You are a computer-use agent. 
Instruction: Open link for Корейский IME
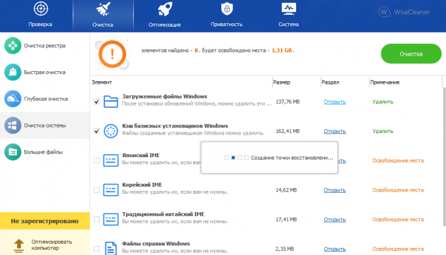click(335, 190)
